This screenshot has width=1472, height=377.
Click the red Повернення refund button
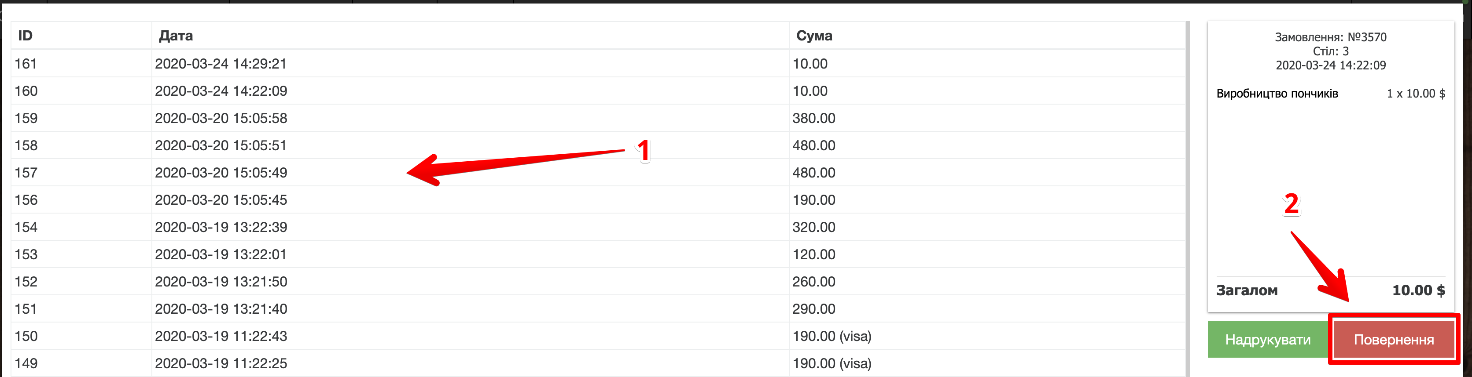(x=1393, y=340)
